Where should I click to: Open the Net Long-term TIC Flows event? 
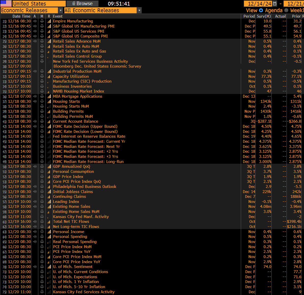pyautogui.click(x=76, y=227)
